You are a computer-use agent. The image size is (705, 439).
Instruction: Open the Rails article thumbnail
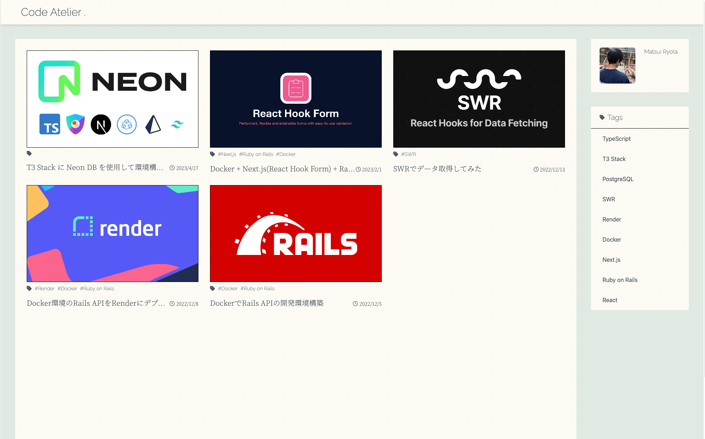click(296, 233)
